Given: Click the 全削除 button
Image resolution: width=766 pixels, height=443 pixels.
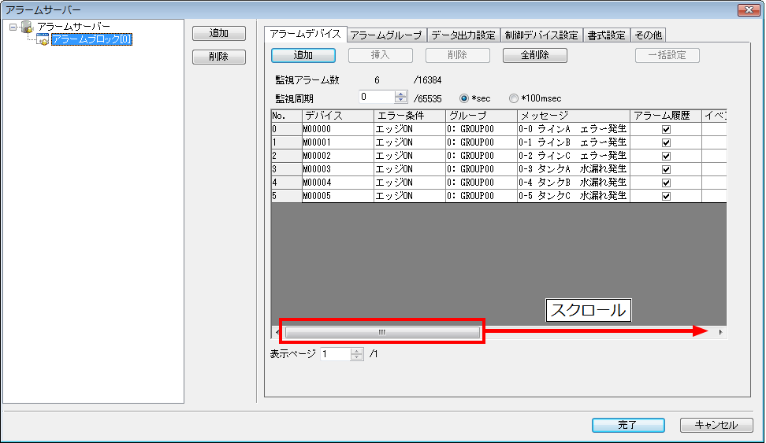Looking at the screenshot, I should tap(534, 55).
